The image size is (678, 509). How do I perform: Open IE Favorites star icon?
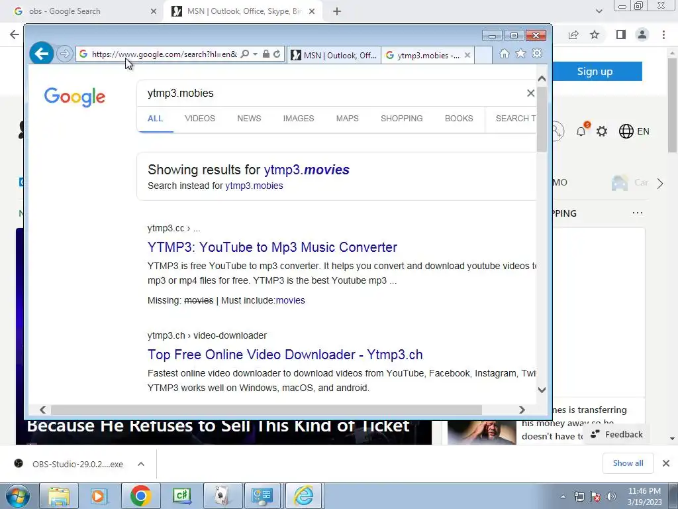tap(520, 54)
